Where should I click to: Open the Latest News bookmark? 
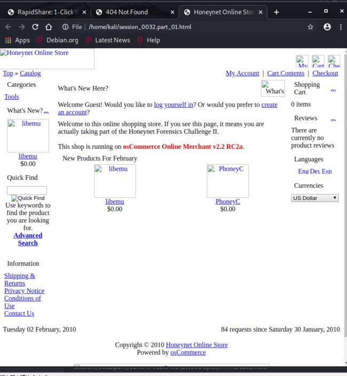108,40
